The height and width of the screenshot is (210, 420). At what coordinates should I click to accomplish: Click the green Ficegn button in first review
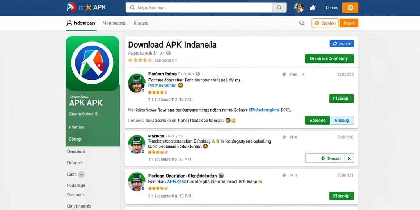coord(342,98)
